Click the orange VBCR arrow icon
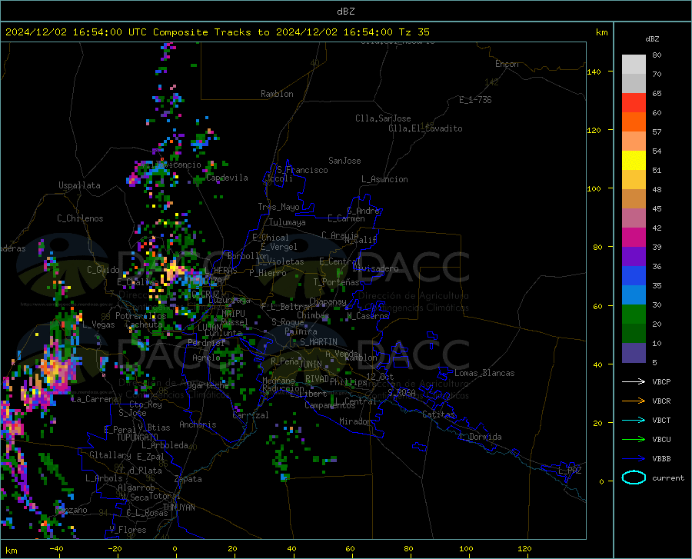The width and height of the screenshot is (692, 559). (x=634, y=401)
